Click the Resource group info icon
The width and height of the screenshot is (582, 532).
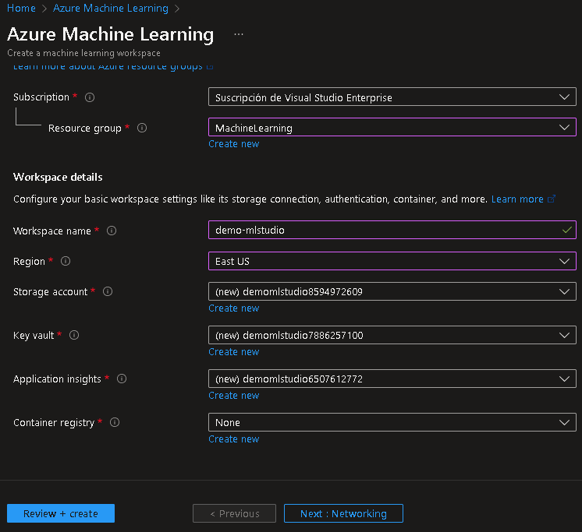[x=142, y=128]
